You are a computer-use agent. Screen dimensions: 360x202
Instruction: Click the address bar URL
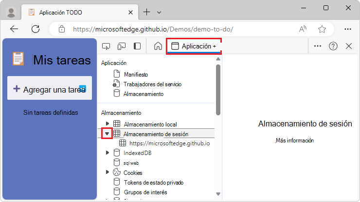pyautogui.click(x=153, y=29)
